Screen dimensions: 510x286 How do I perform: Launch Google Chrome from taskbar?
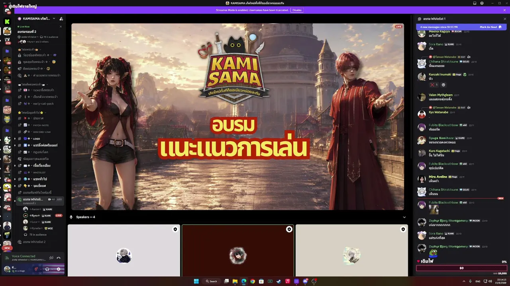253,281
